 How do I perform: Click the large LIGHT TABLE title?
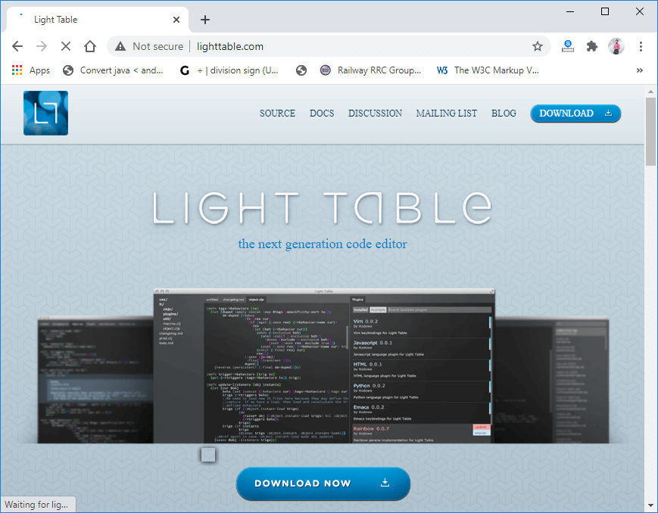(323, 207)
